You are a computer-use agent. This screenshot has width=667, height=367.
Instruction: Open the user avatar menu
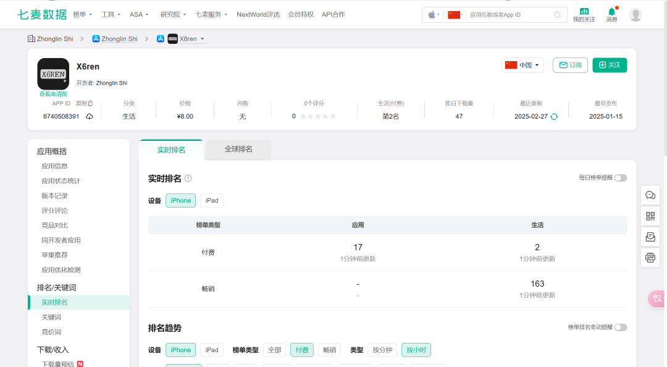[x=636, y=14]
